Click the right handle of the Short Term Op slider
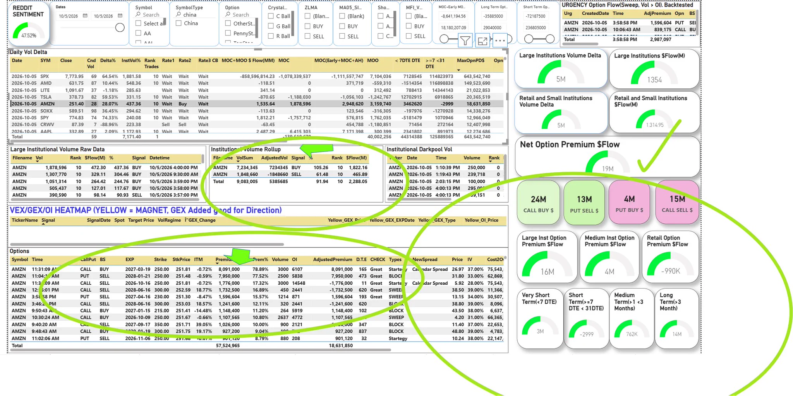793x396 pixels. [x=550, y=39]
